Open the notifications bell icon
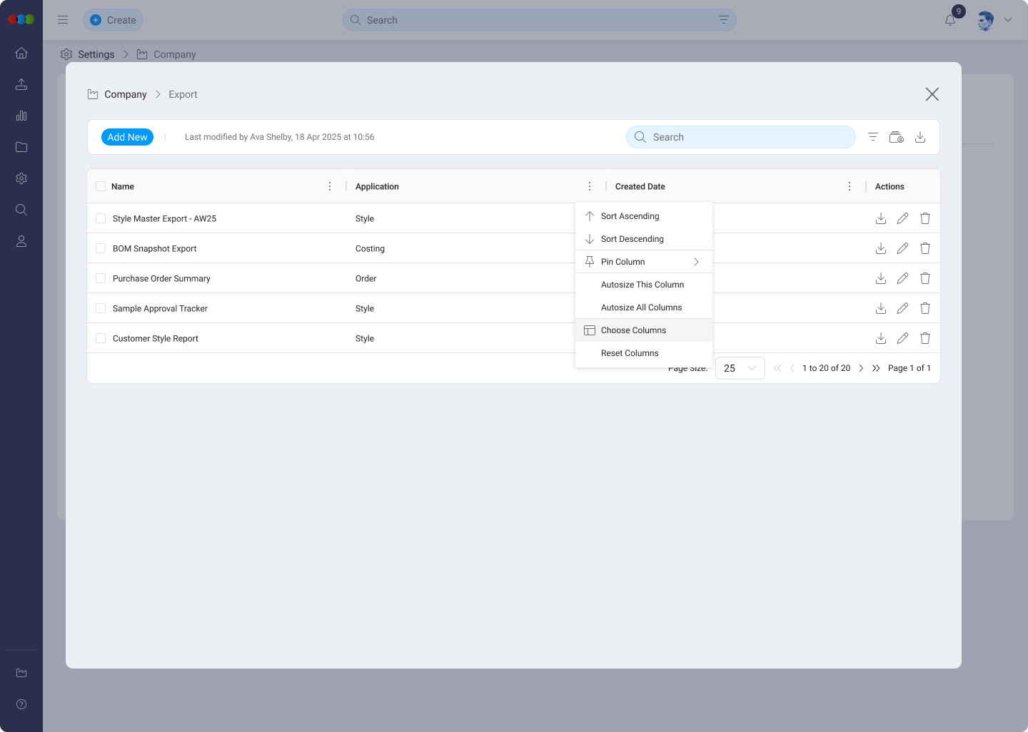Image resolution: width=1028 pixels, height=732 pixels. (x=949, y=20)
